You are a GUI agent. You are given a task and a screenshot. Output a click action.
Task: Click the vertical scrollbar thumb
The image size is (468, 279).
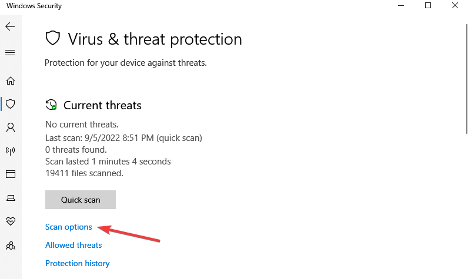pos(466,79)
